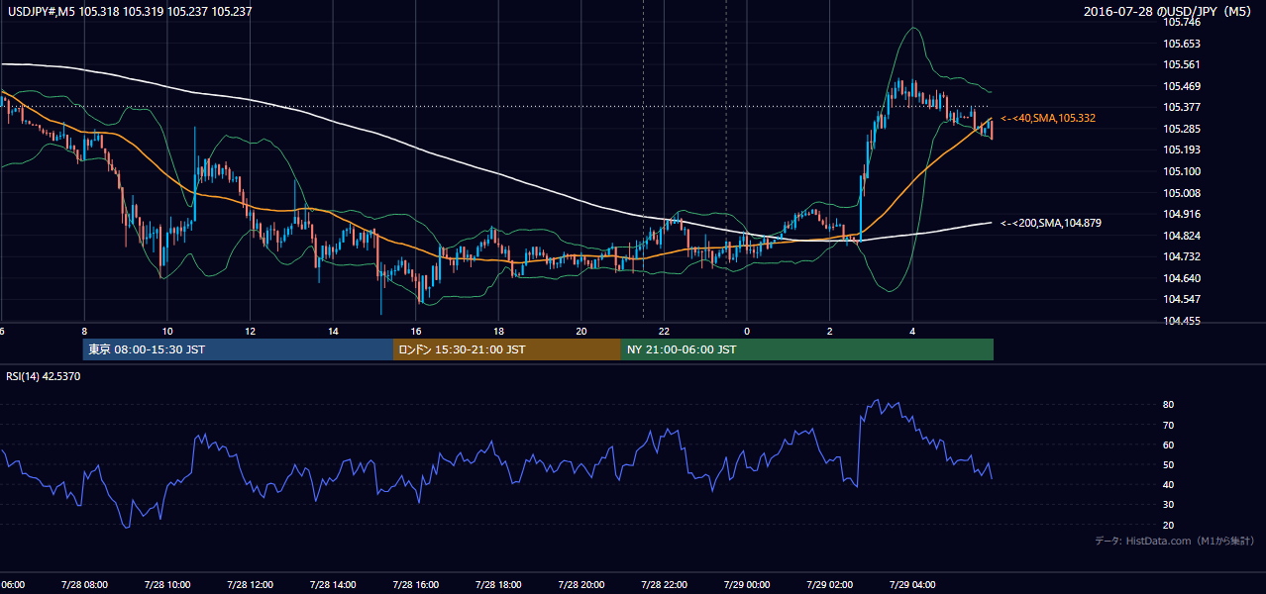The image size is (1266, 594).
Task: Click the 7/28 16:00 date label
Action: (x=415, y=585)
